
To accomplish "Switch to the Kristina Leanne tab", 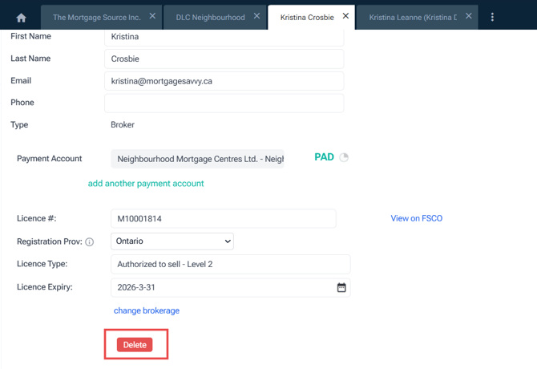I will (412, 17).
